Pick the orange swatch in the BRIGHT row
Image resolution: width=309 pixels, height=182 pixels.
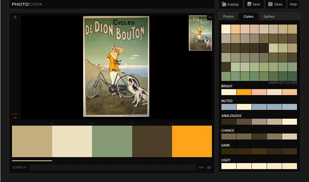pyautogui.click(x=244, y=92)
